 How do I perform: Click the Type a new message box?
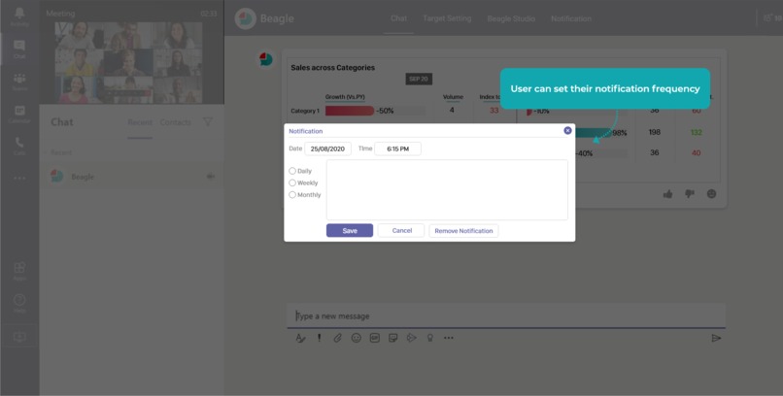pos(506,315)
